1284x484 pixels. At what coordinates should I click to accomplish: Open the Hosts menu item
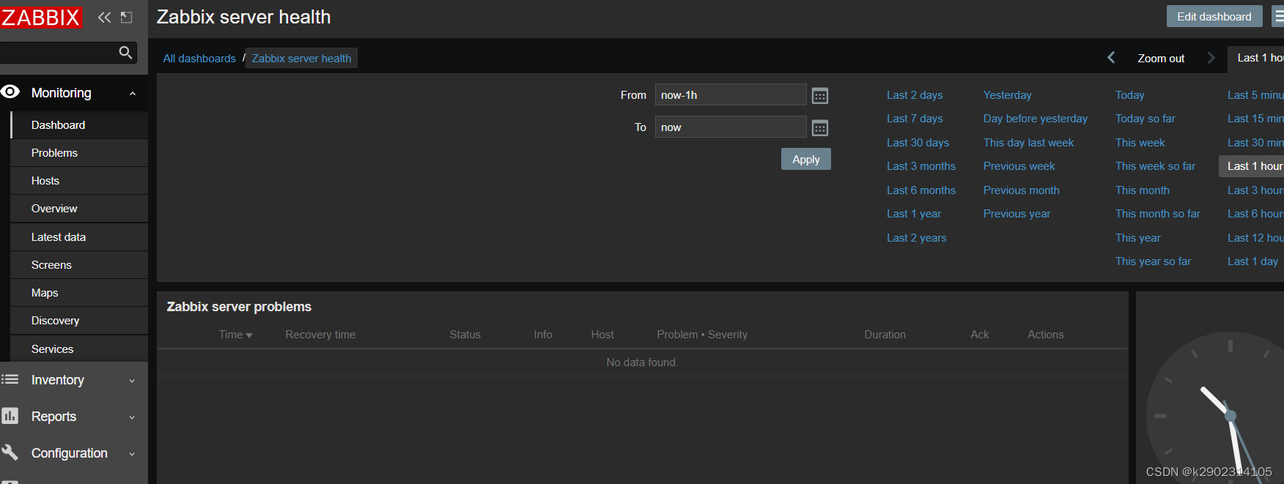pos(79,181)
